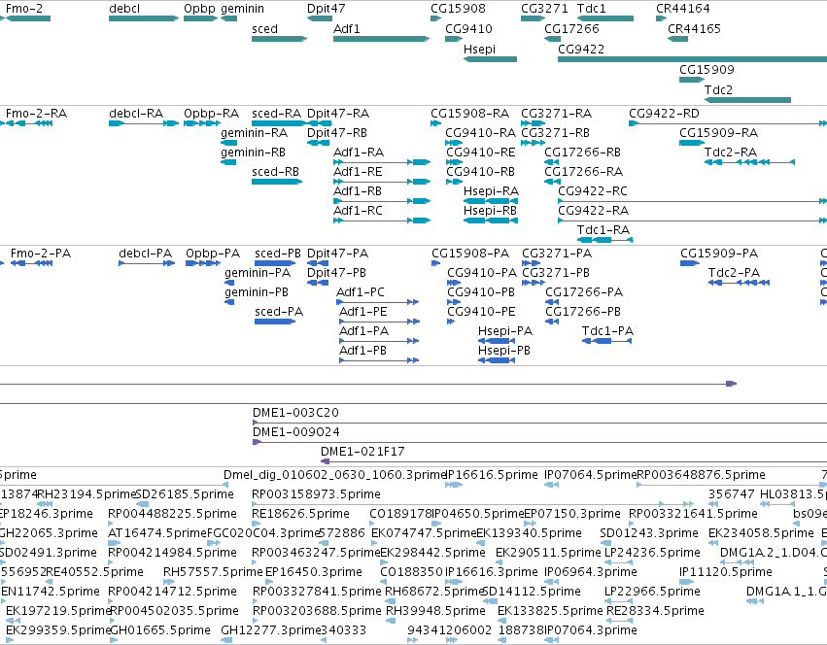Select the Adf1-PE protein feature
The image size is (827, 645).
tap(379, 322)
